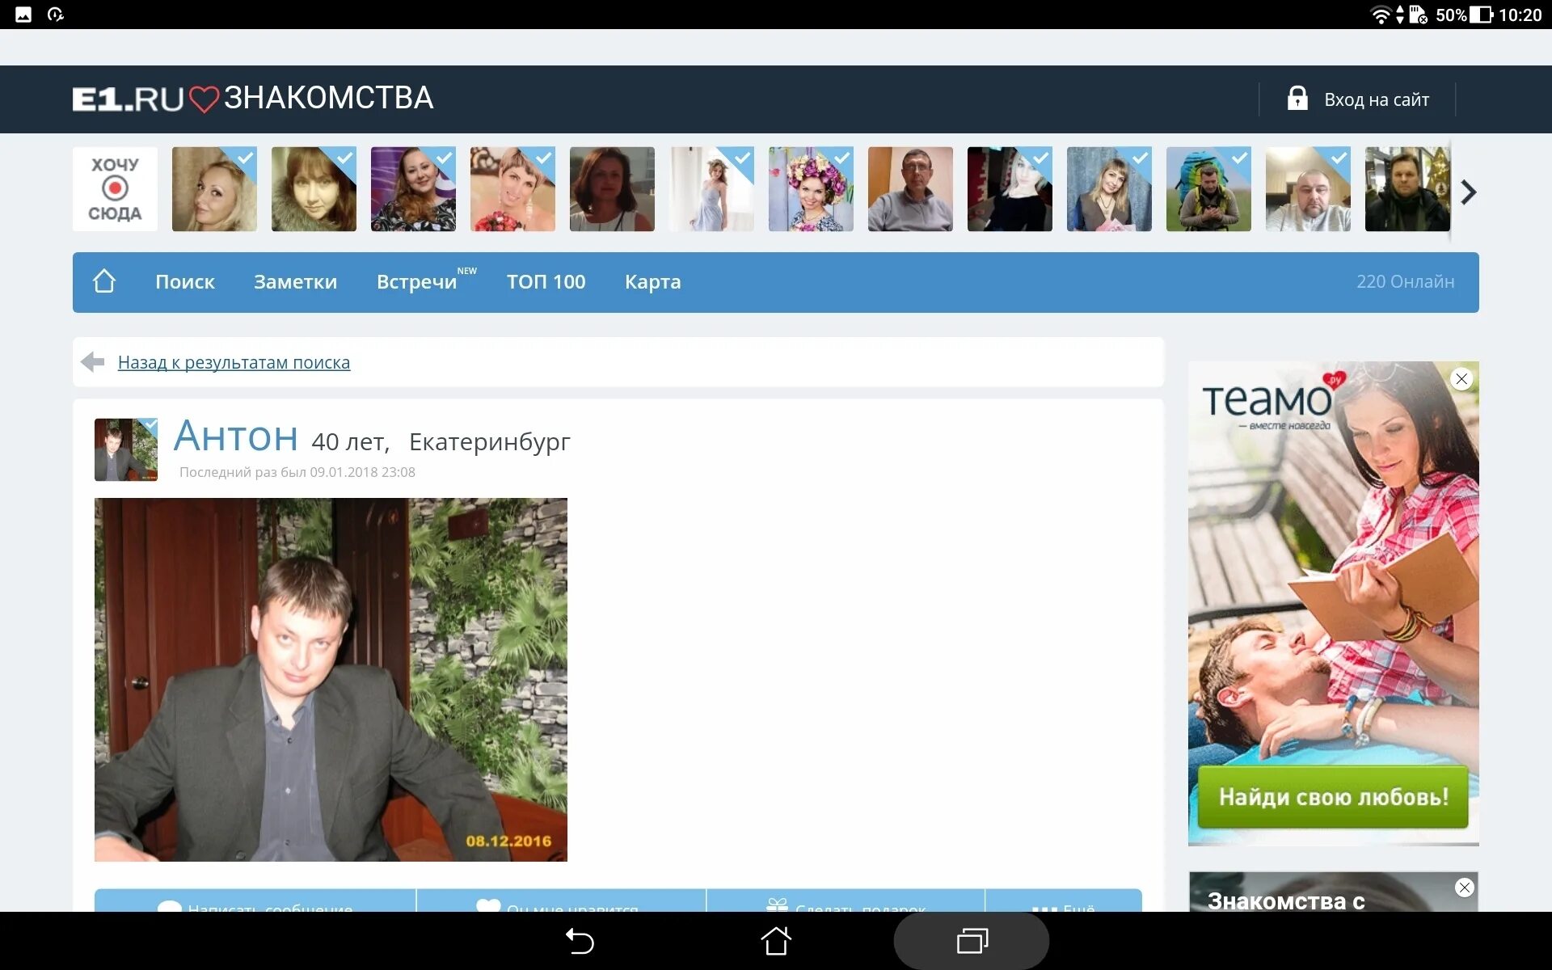This screenshot has width=1552, height=970.
Task: Click Anton's profile photo thumbnail
Action: click(125, 448)
